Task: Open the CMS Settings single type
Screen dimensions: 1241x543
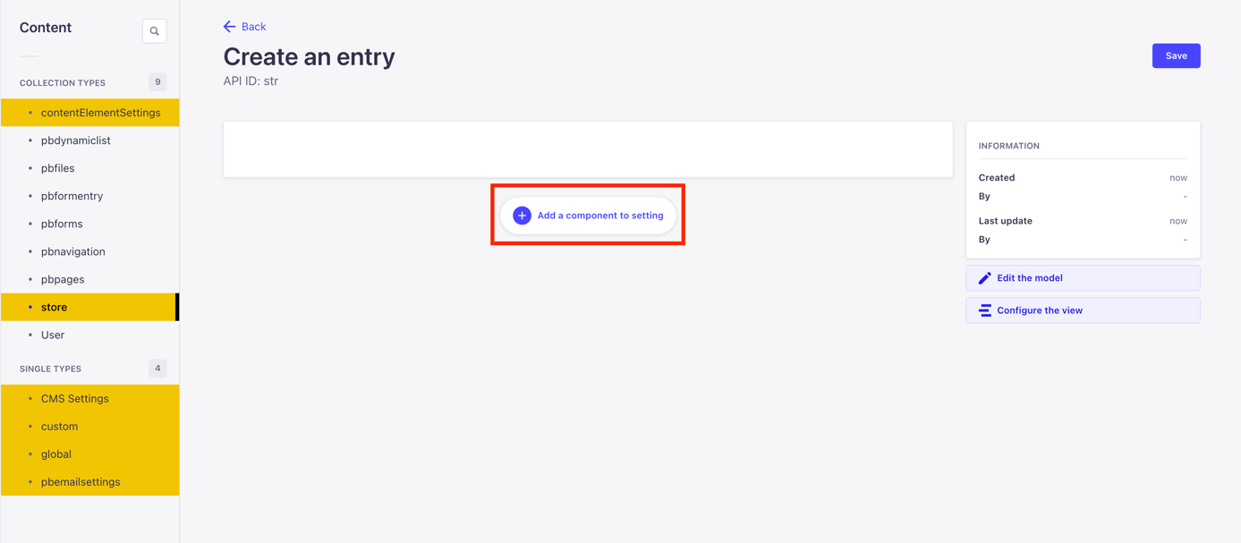Action: coord(75,398)
